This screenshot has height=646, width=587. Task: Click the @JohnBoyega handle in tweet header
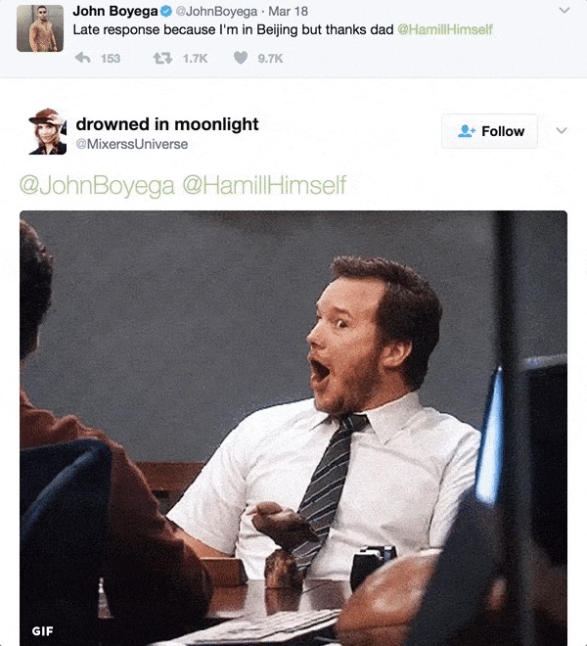click(216, 11)
